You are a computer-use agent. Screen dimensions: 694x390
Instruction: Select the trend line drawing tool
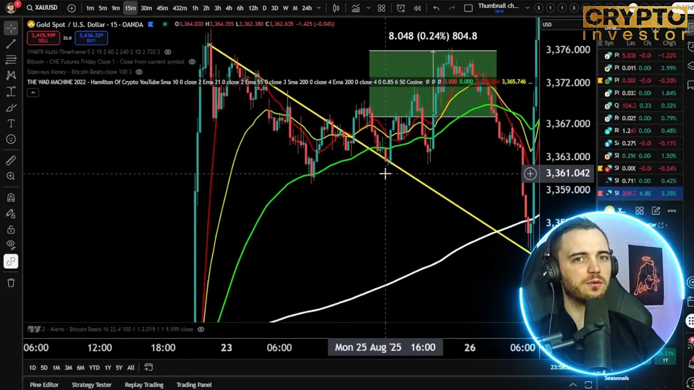(x=11, y=43)
